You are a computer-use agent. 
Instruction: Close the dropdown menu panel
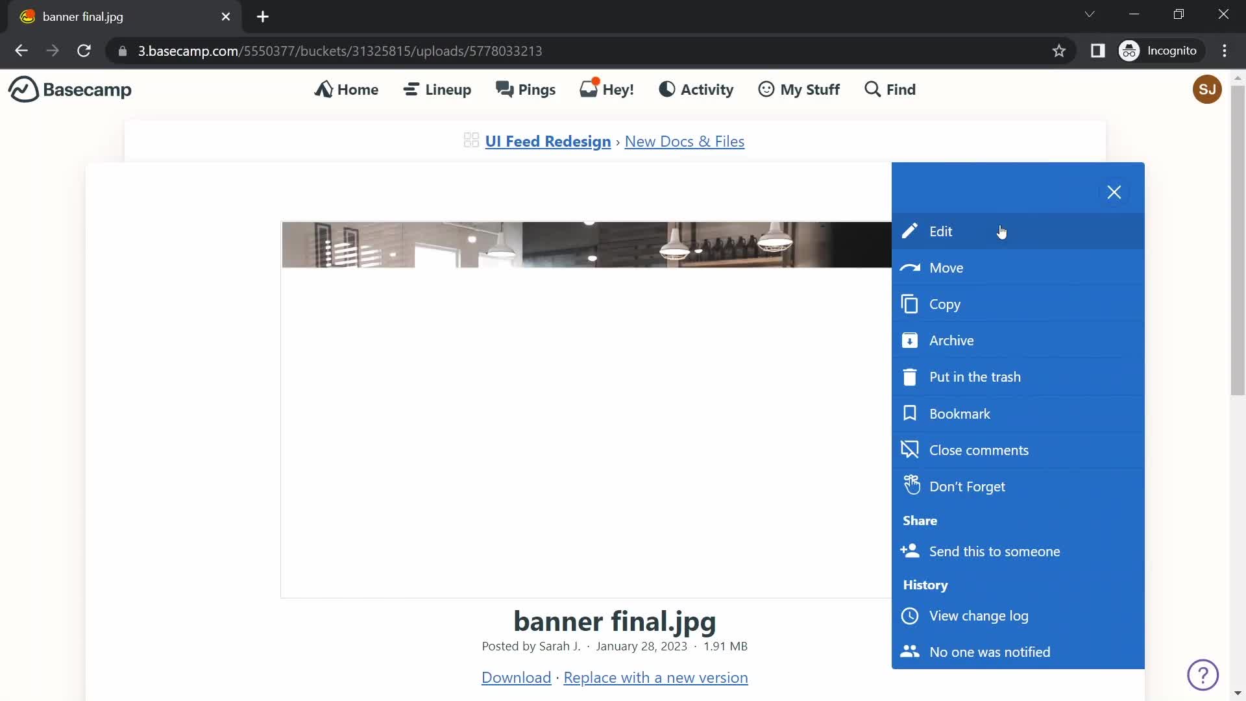[x=1115, y=191]
